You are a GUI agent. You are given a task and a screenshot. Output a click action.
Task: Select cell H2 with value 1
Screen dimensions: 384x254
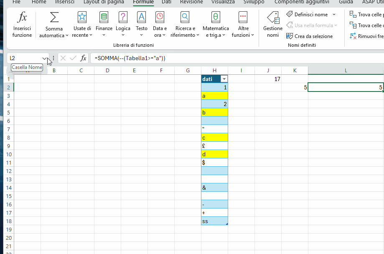point(214,87)
